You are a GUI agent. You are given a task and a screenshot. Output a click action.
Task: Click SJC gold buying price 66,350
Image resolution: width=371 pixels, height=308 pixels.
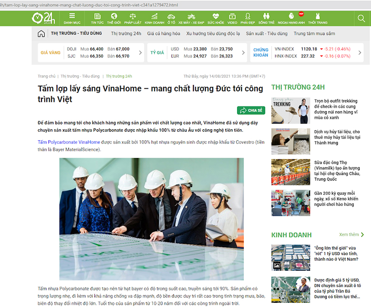coord(96,56)
